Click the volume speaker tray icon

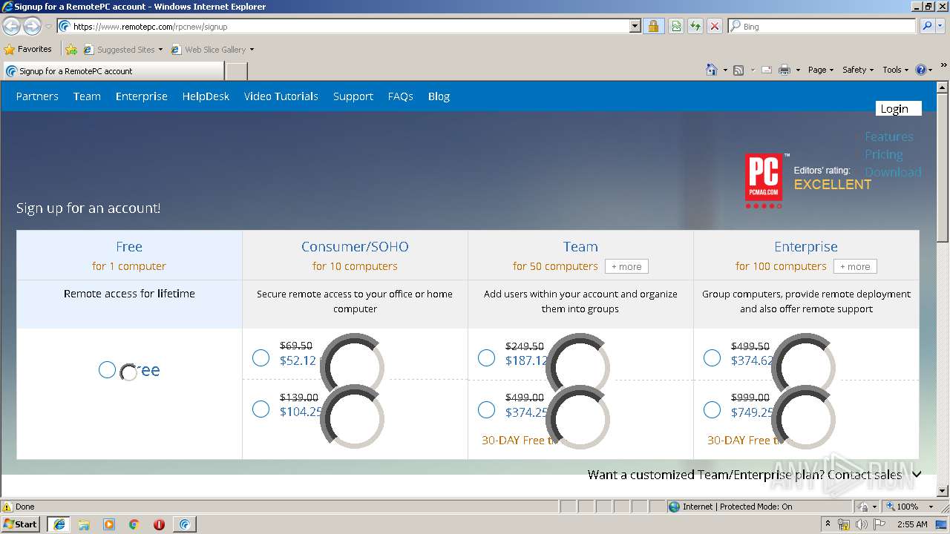pyautogui.click(x=862, y=524)
